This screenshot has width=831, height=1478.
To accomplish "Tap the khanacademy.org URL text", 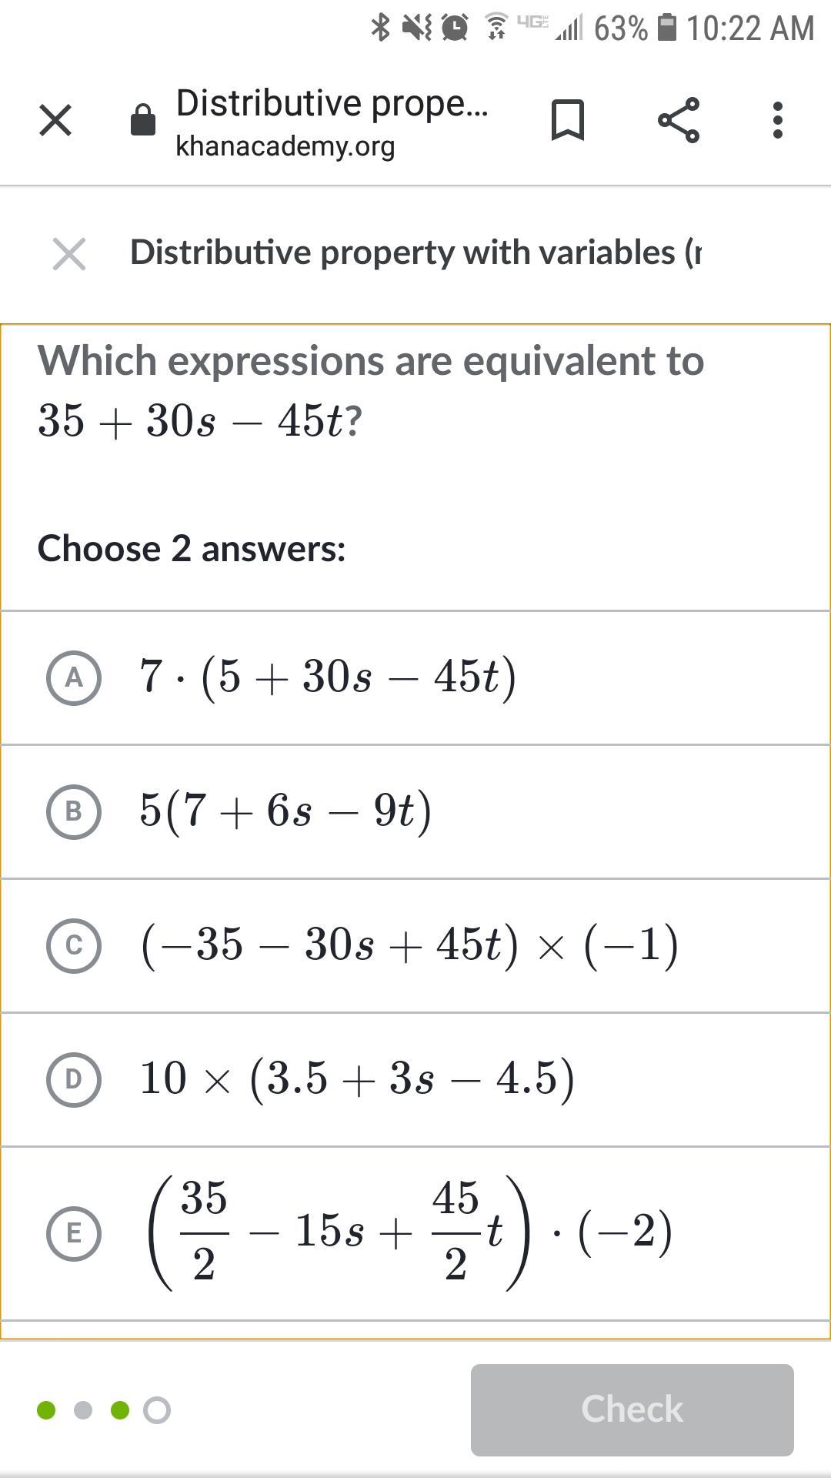I will [x=285, y=145].
